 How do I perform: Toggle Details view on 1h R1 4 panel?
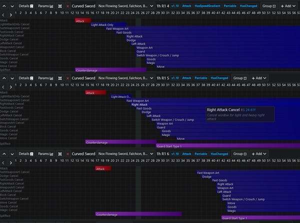26,6
